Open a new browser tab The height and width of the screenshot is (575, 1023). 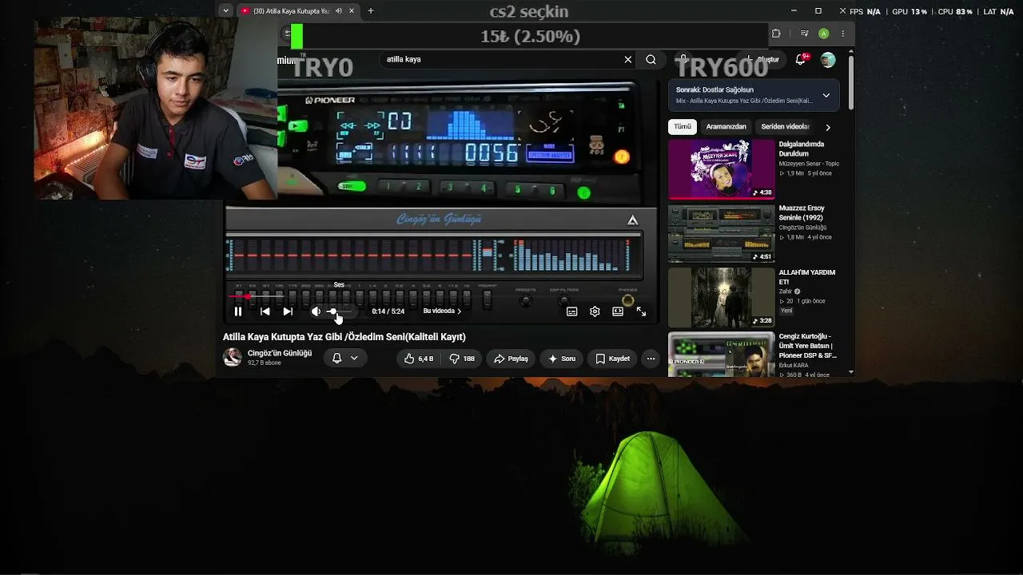pyautogui.click(x=370, y=11)
